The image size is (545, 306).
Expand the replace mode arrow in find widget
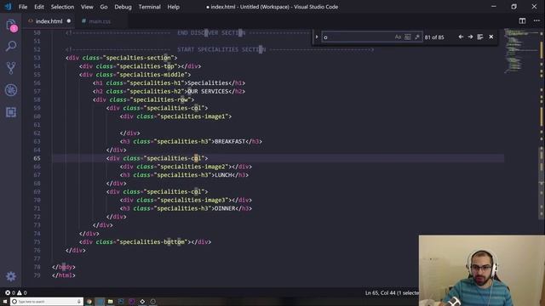(x=317, y=37)
